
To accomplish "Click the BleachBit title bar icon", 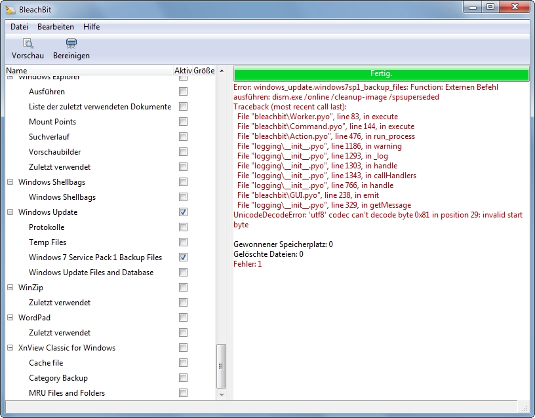I will pos(10,10).
